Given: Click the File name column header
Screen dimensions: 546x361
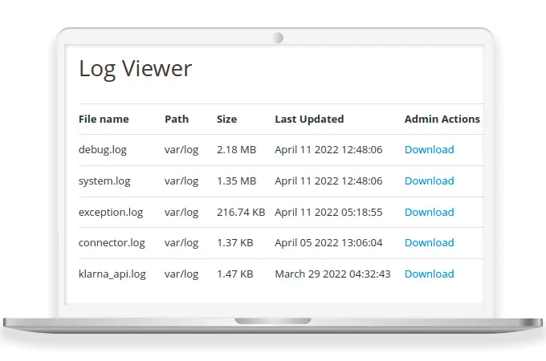Looking at the screenshot, I should pyautogui.click(x=104, y=120).
